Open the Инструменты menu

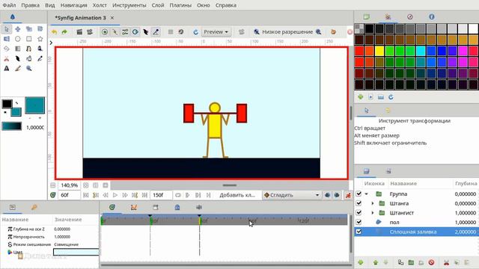point(129,5)
